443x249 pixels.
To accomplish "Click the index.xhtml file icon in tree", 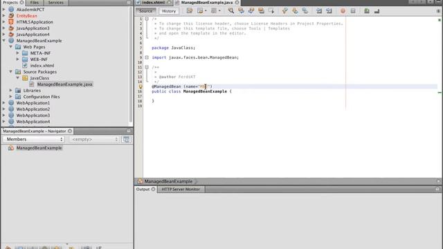I will [25, 66].
